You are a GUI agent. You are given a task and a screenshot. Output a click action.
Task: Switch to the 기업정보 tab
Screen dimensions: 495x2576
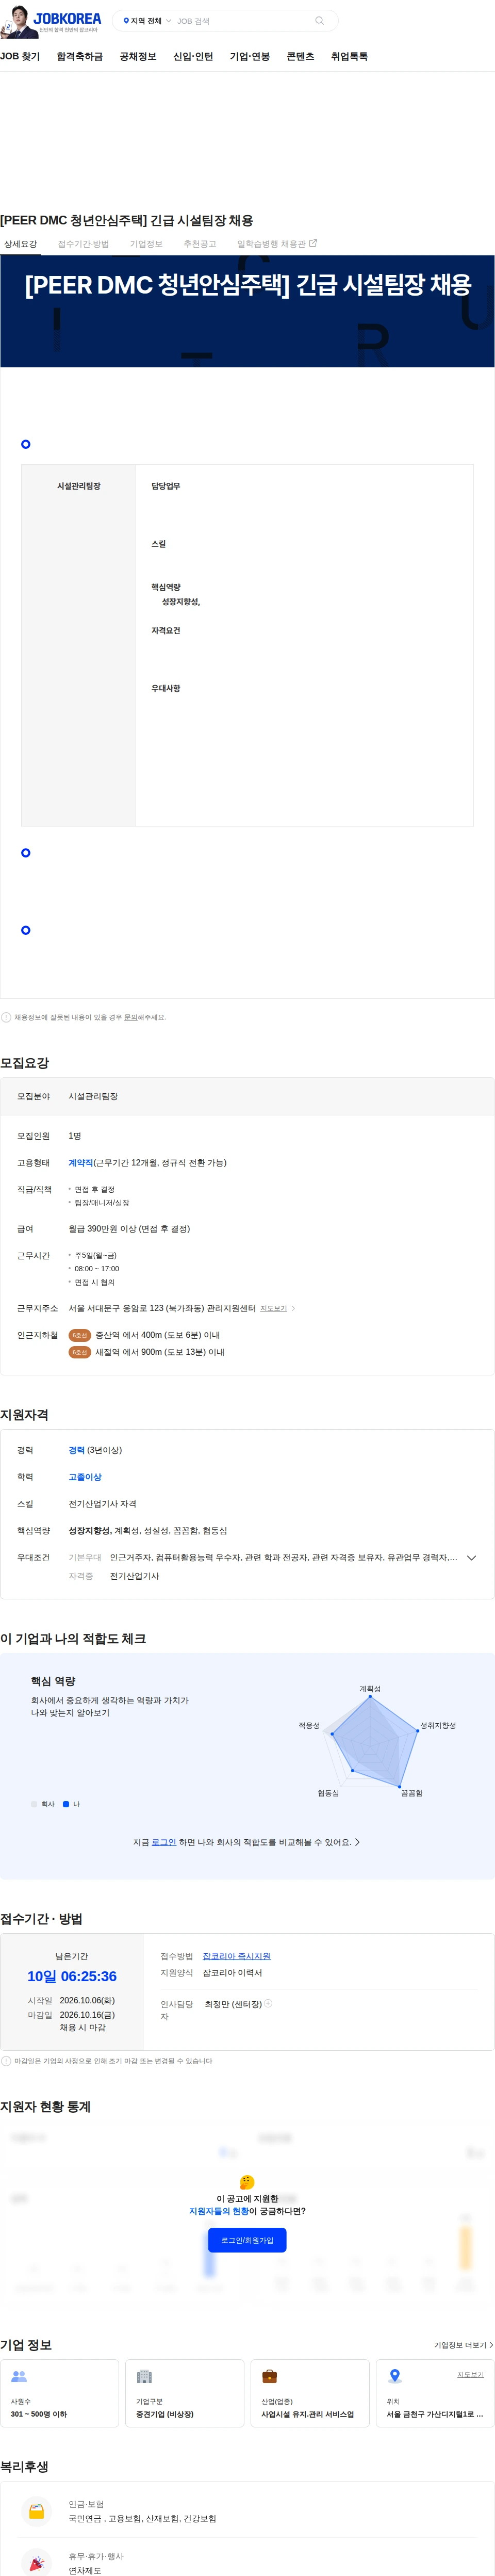coord(146,244)
